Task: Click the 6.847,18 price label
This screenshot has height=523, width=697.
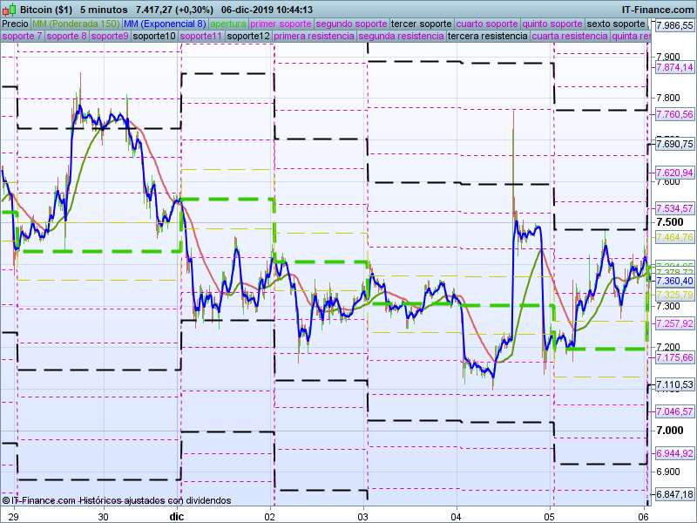Action: click(674, 494)
